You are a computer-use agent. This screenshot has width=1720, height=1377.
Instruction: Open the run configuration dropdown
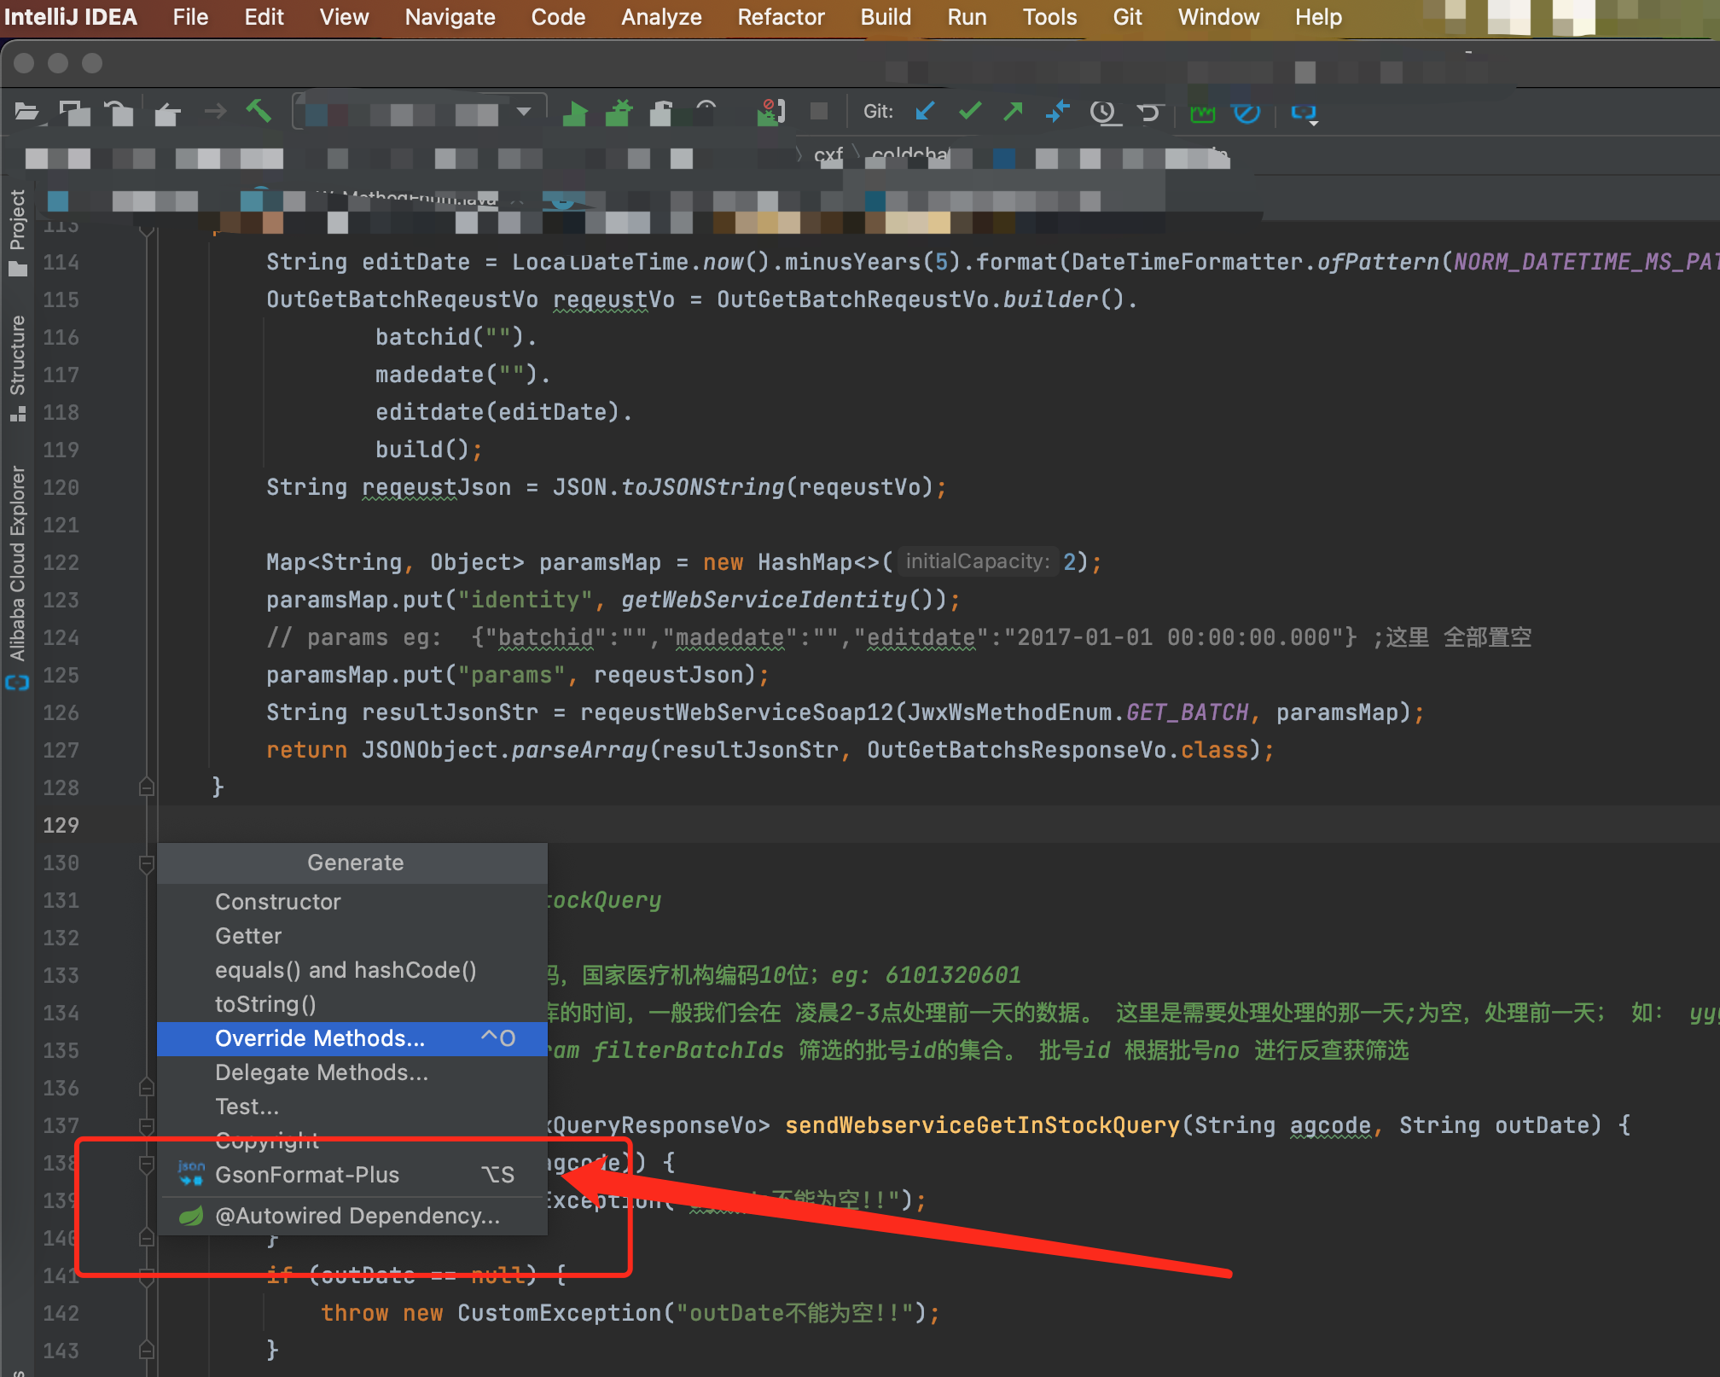pyautogui.click(x=526, y=111)
